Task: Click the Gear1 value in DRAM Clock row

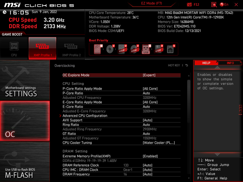Action: [128, 170]
